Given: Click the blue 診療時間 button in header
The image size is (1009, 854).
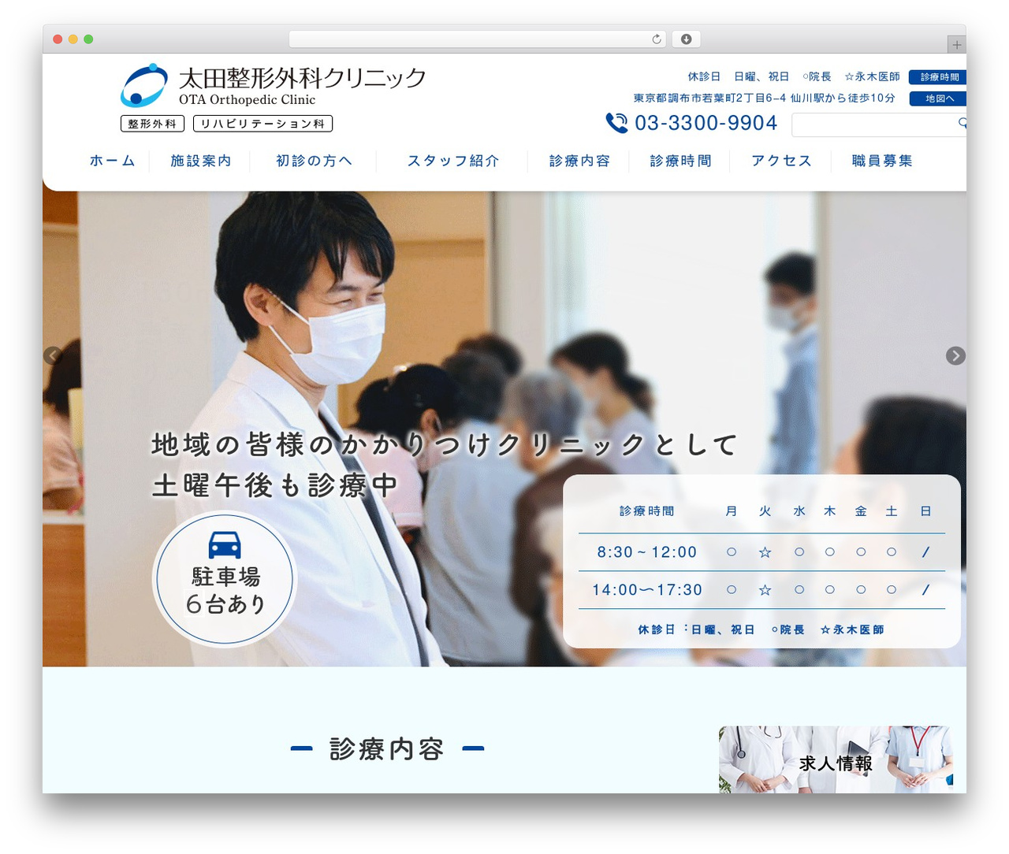Looking at the screenshot, I should coord(937,77).
